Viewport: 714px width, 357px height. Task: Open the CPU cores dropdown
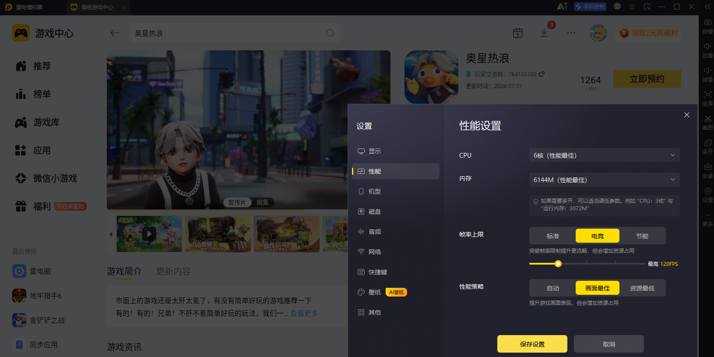605,156
